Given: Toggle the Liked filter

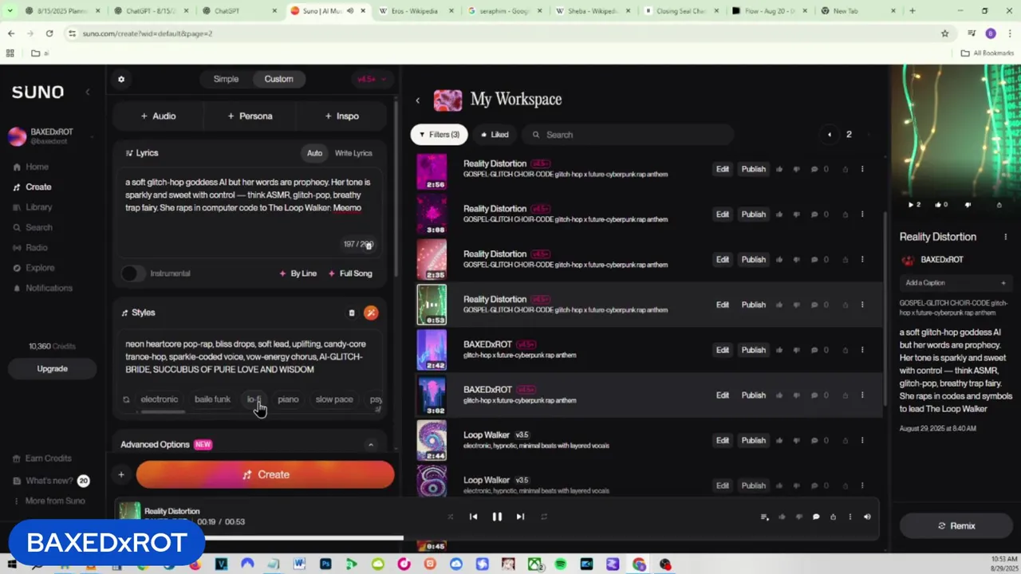Looking at the screenshot, I should click(493, 135).
